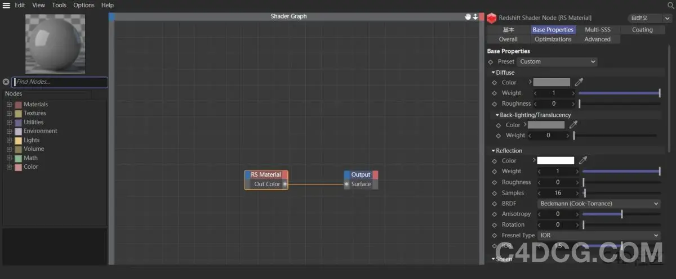Screen dimensions: 676x279
Task: Expand the Textures node tree
Action: point(9,114)
